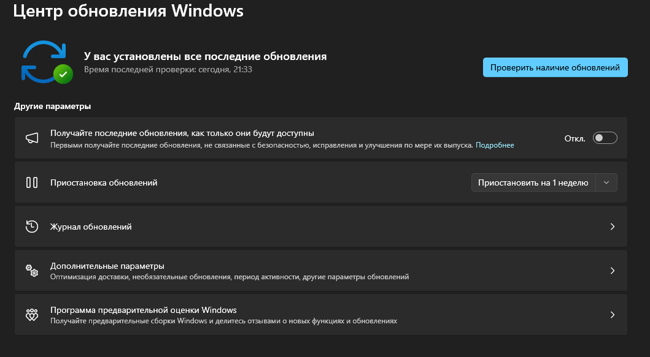Click the Оптимизация доставки description text
Viewport: 650px width, 357px height.
[x=229, y=277]
